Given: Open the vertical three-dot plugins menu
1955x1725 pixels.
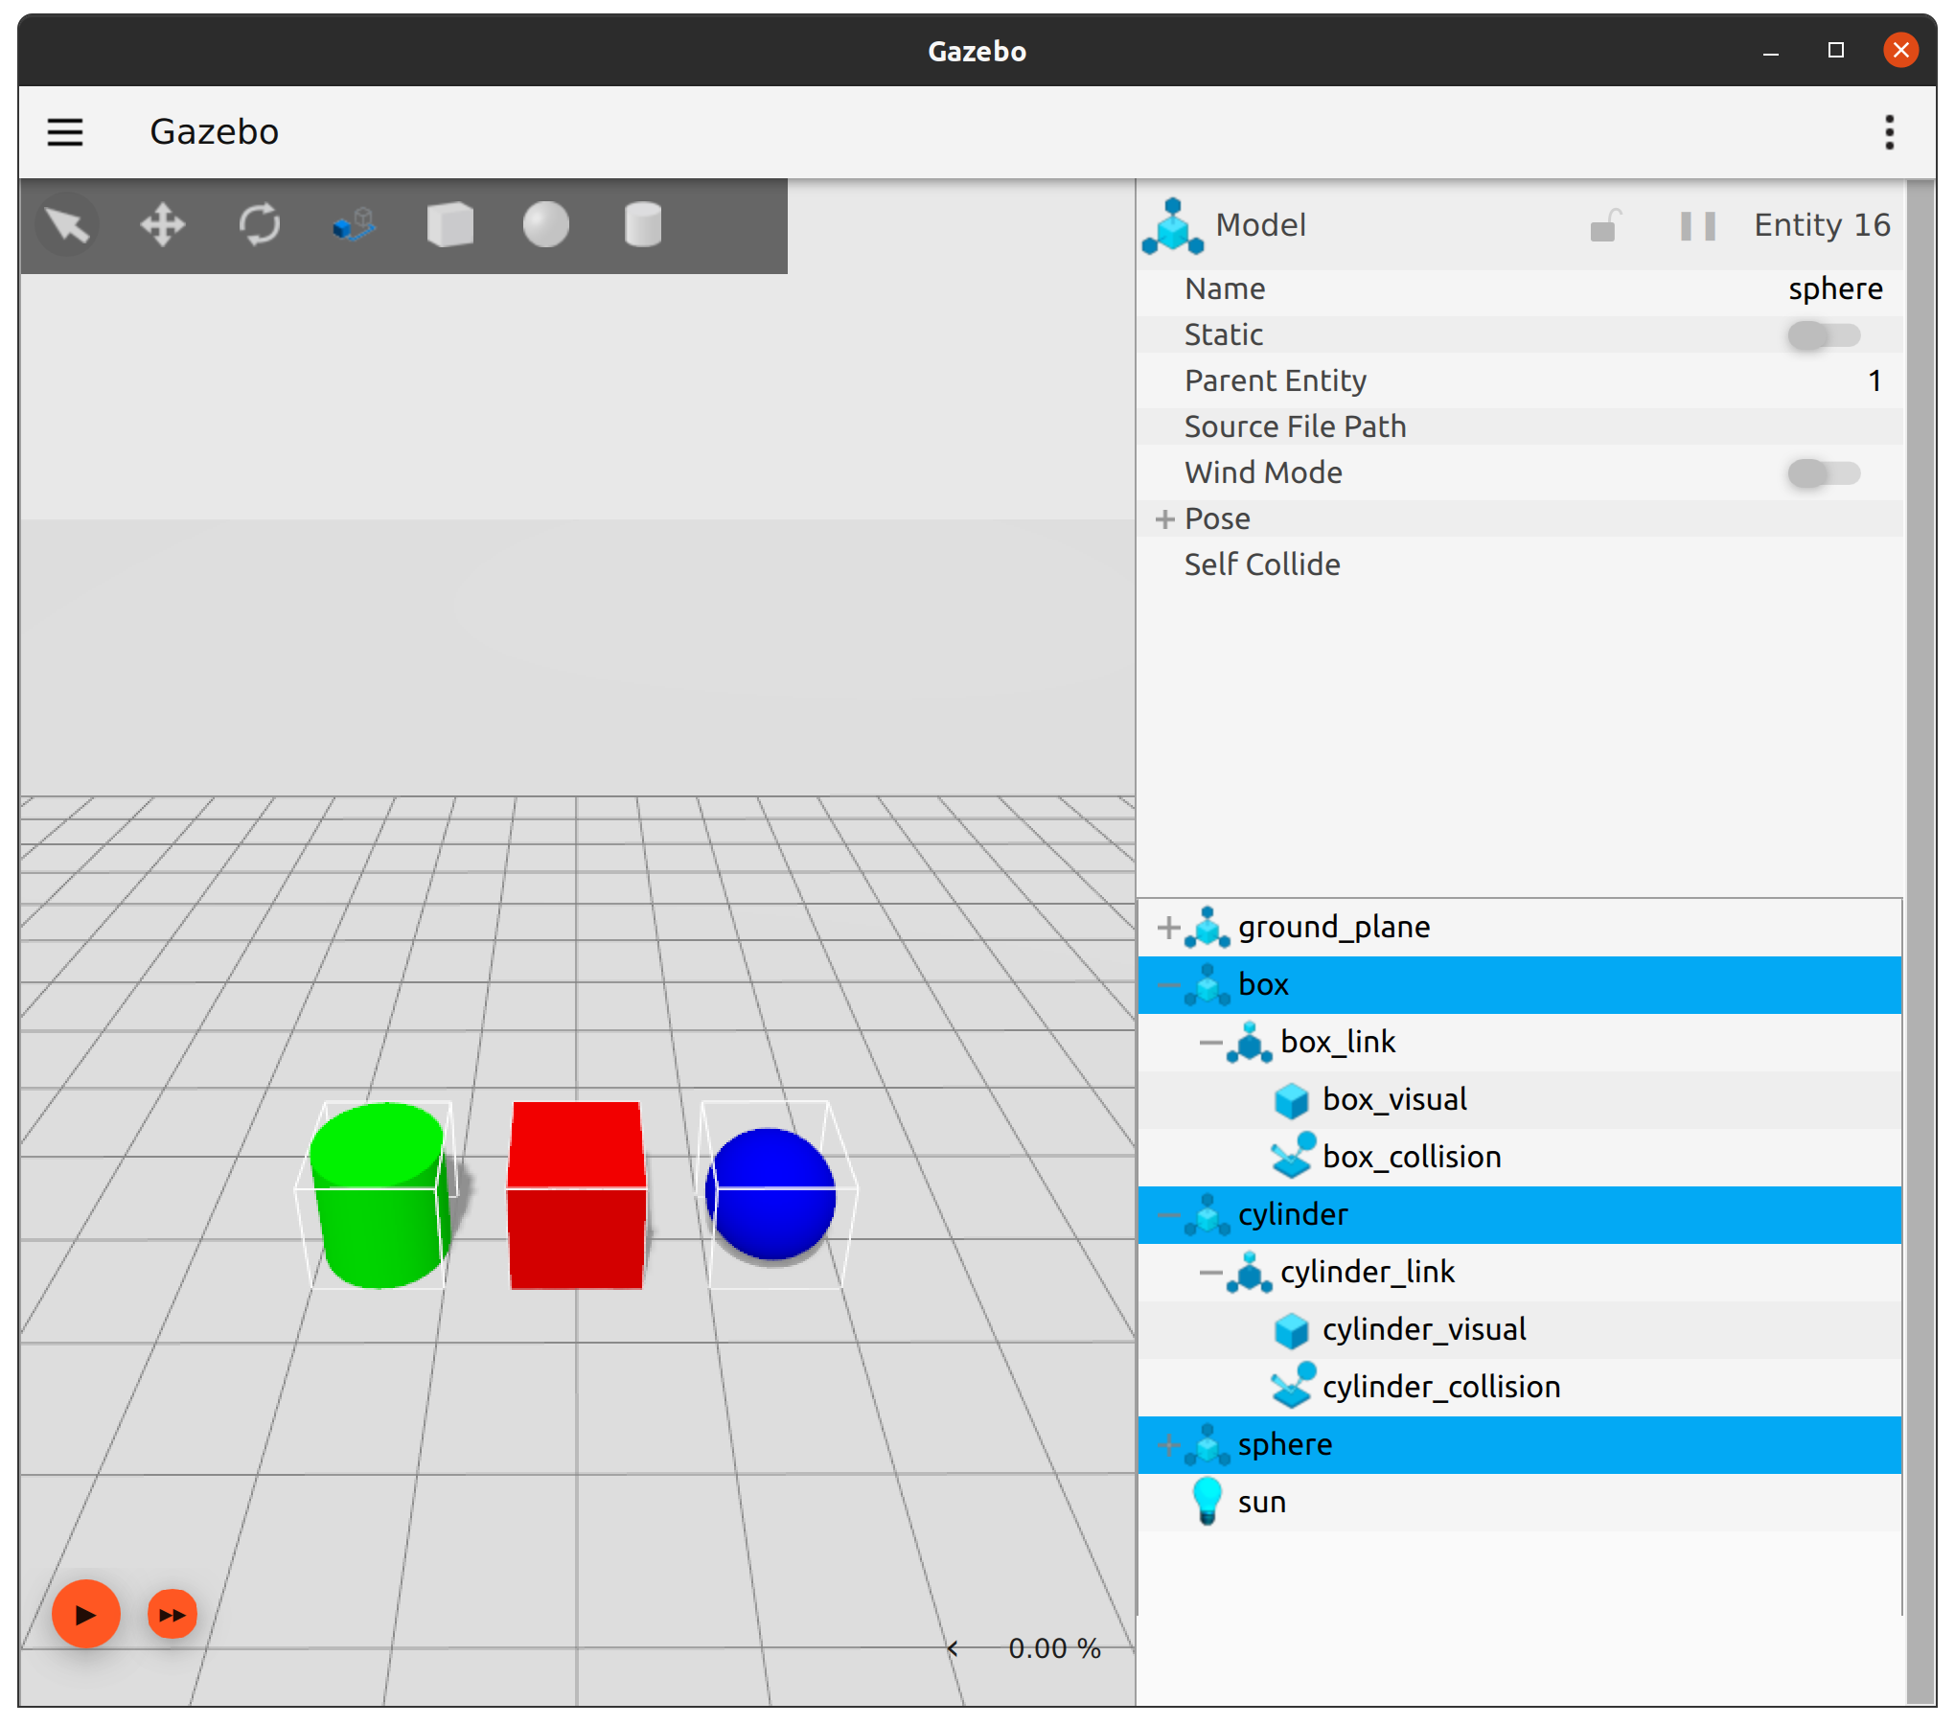Looking at the screenshot, I should [x=1889, y=132].
